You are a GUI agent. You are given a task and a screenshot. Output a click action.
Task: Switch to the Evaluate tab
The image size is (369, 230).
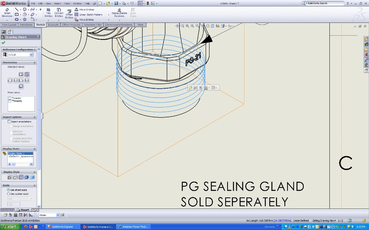point(53,25)
